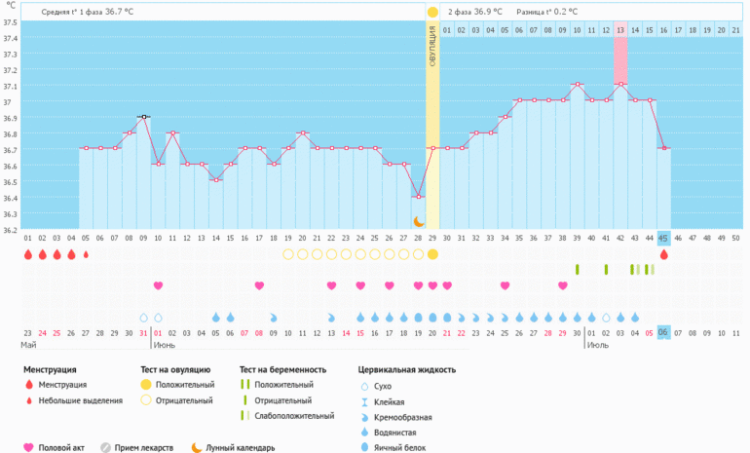
Task: Click the intercourse heart icon on day 38
Action: tap(563, 285)
